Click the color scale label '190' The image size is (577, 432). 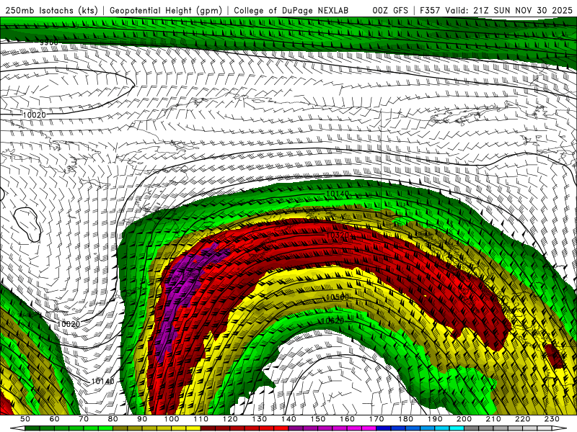pyautogui.click(x=435, y=419)
